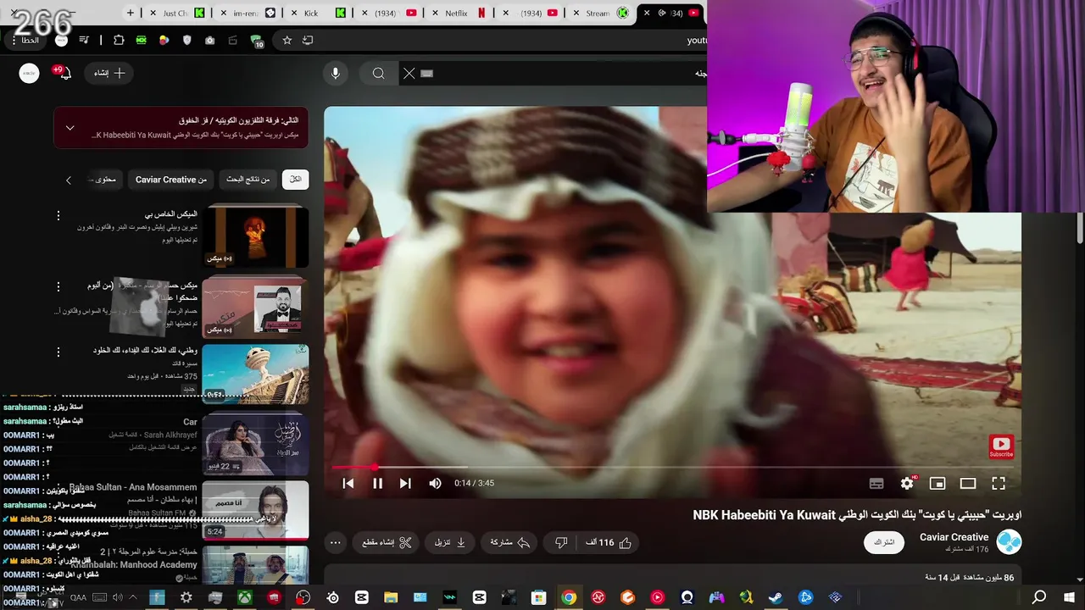Select the من نتائج البحث filter chip
This screenshot has width=1085, height=610.
point(248,180)
